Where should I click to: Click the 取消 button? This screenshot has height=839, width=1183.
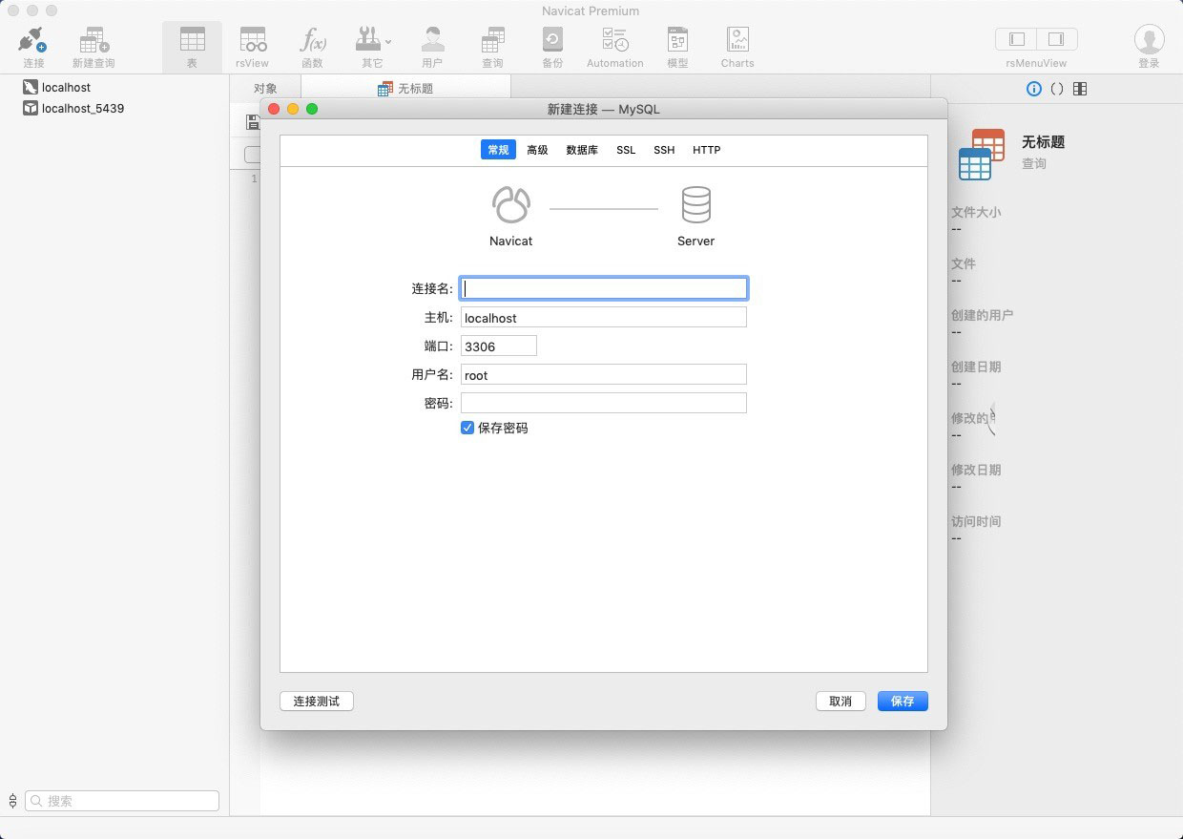(x=841, y=701)
